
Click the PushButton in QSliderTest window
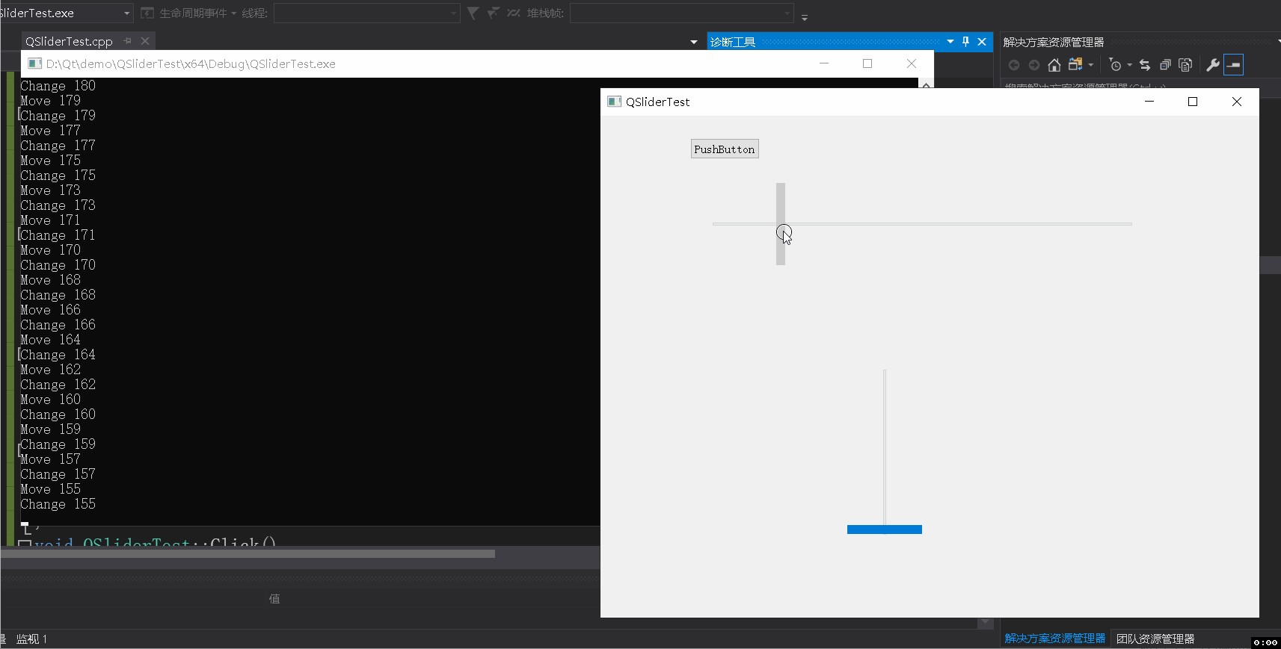tap(725, 149)
